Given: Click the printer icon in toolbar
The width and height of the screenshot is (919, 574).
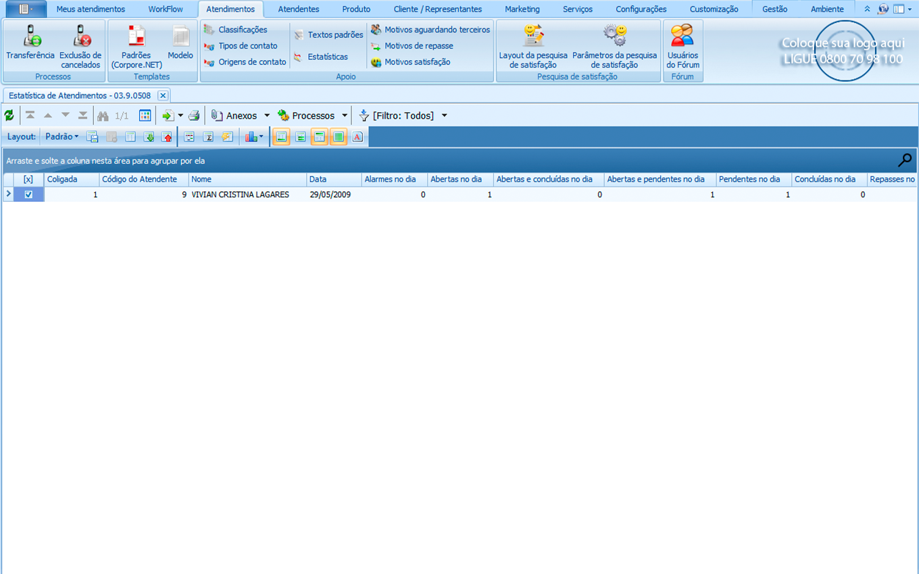Looking at the screenshot, I should tap(194, 115).
